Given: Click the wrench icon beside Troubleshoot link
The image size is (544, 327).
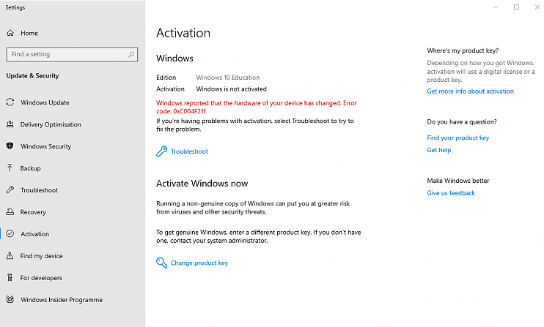Looking at the screenshot, I should [162, 151].
